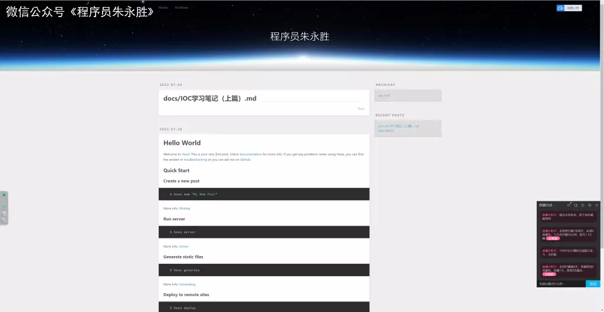
Task: Click the pop-out window icon in chat header
Action: pos(576,205)
